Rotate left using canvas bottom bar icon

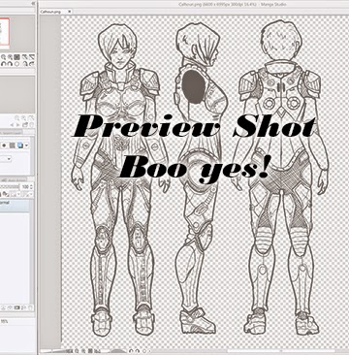tap(131, 351)
